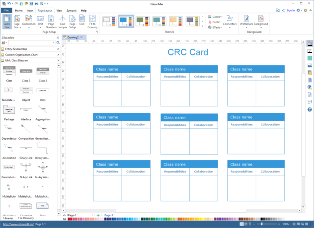314x228 pixels.
Task: Select the Composition connector icon
Action: 26,129
